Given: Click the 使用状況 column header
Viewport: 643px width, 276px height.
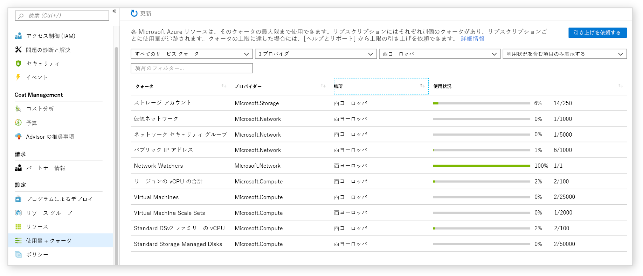Looking at the screenshot, I should (x=442, y=86).
